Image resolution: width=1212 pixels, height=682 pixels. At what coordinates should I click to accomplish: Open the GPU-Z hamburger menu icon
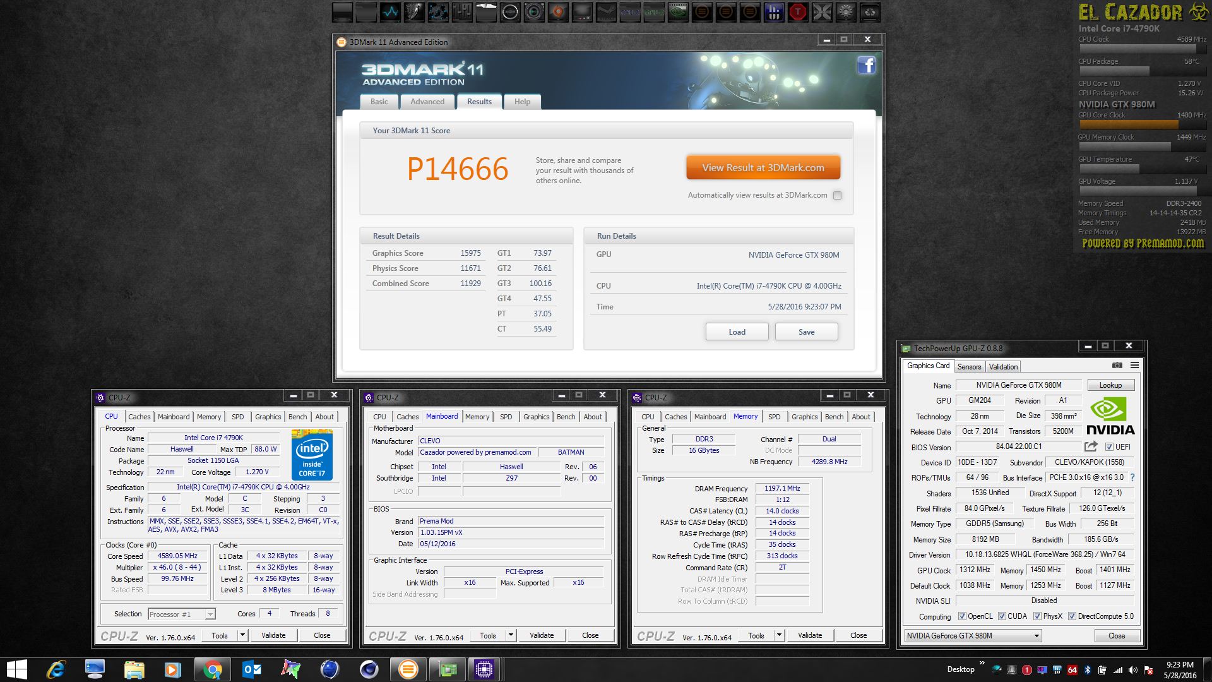coord(1134,366)
